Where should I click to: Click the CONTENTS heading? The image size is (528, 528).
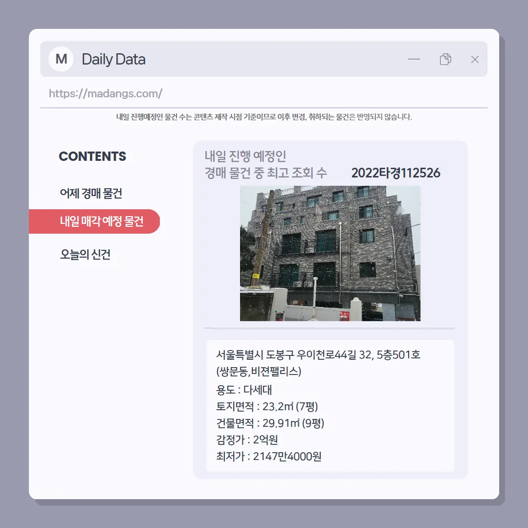(x=92, y=156)
